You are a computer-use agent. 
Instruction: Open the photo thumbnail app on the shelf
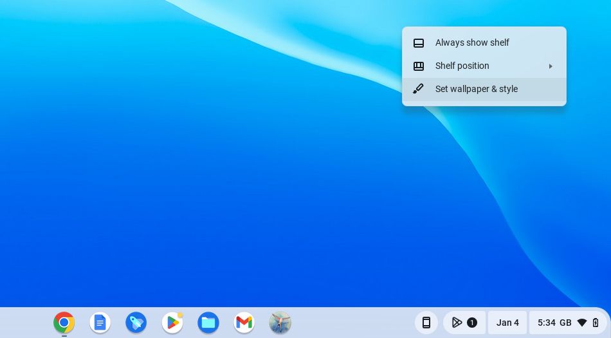click(x=280, y=323)
